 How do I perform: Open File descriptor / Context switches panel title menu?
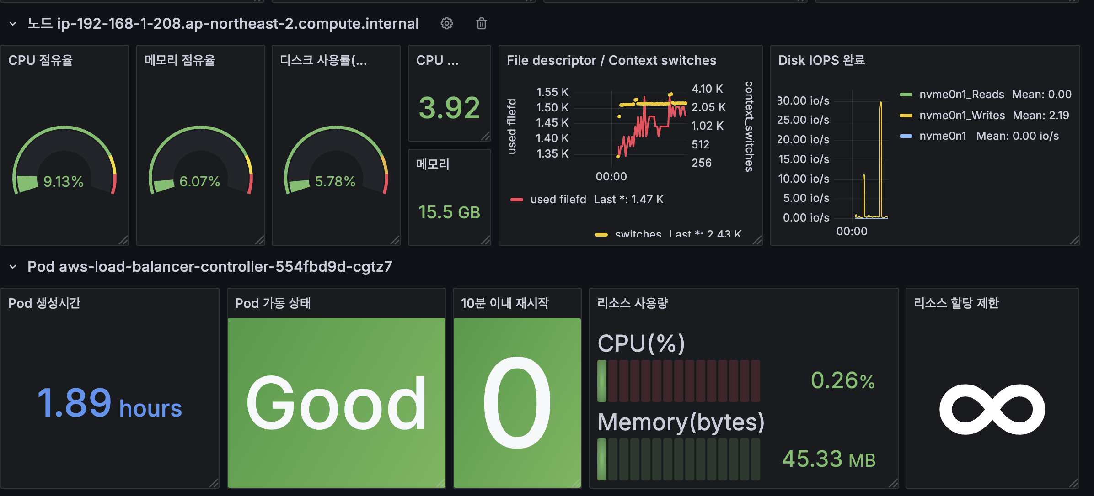tap(611, 60)
